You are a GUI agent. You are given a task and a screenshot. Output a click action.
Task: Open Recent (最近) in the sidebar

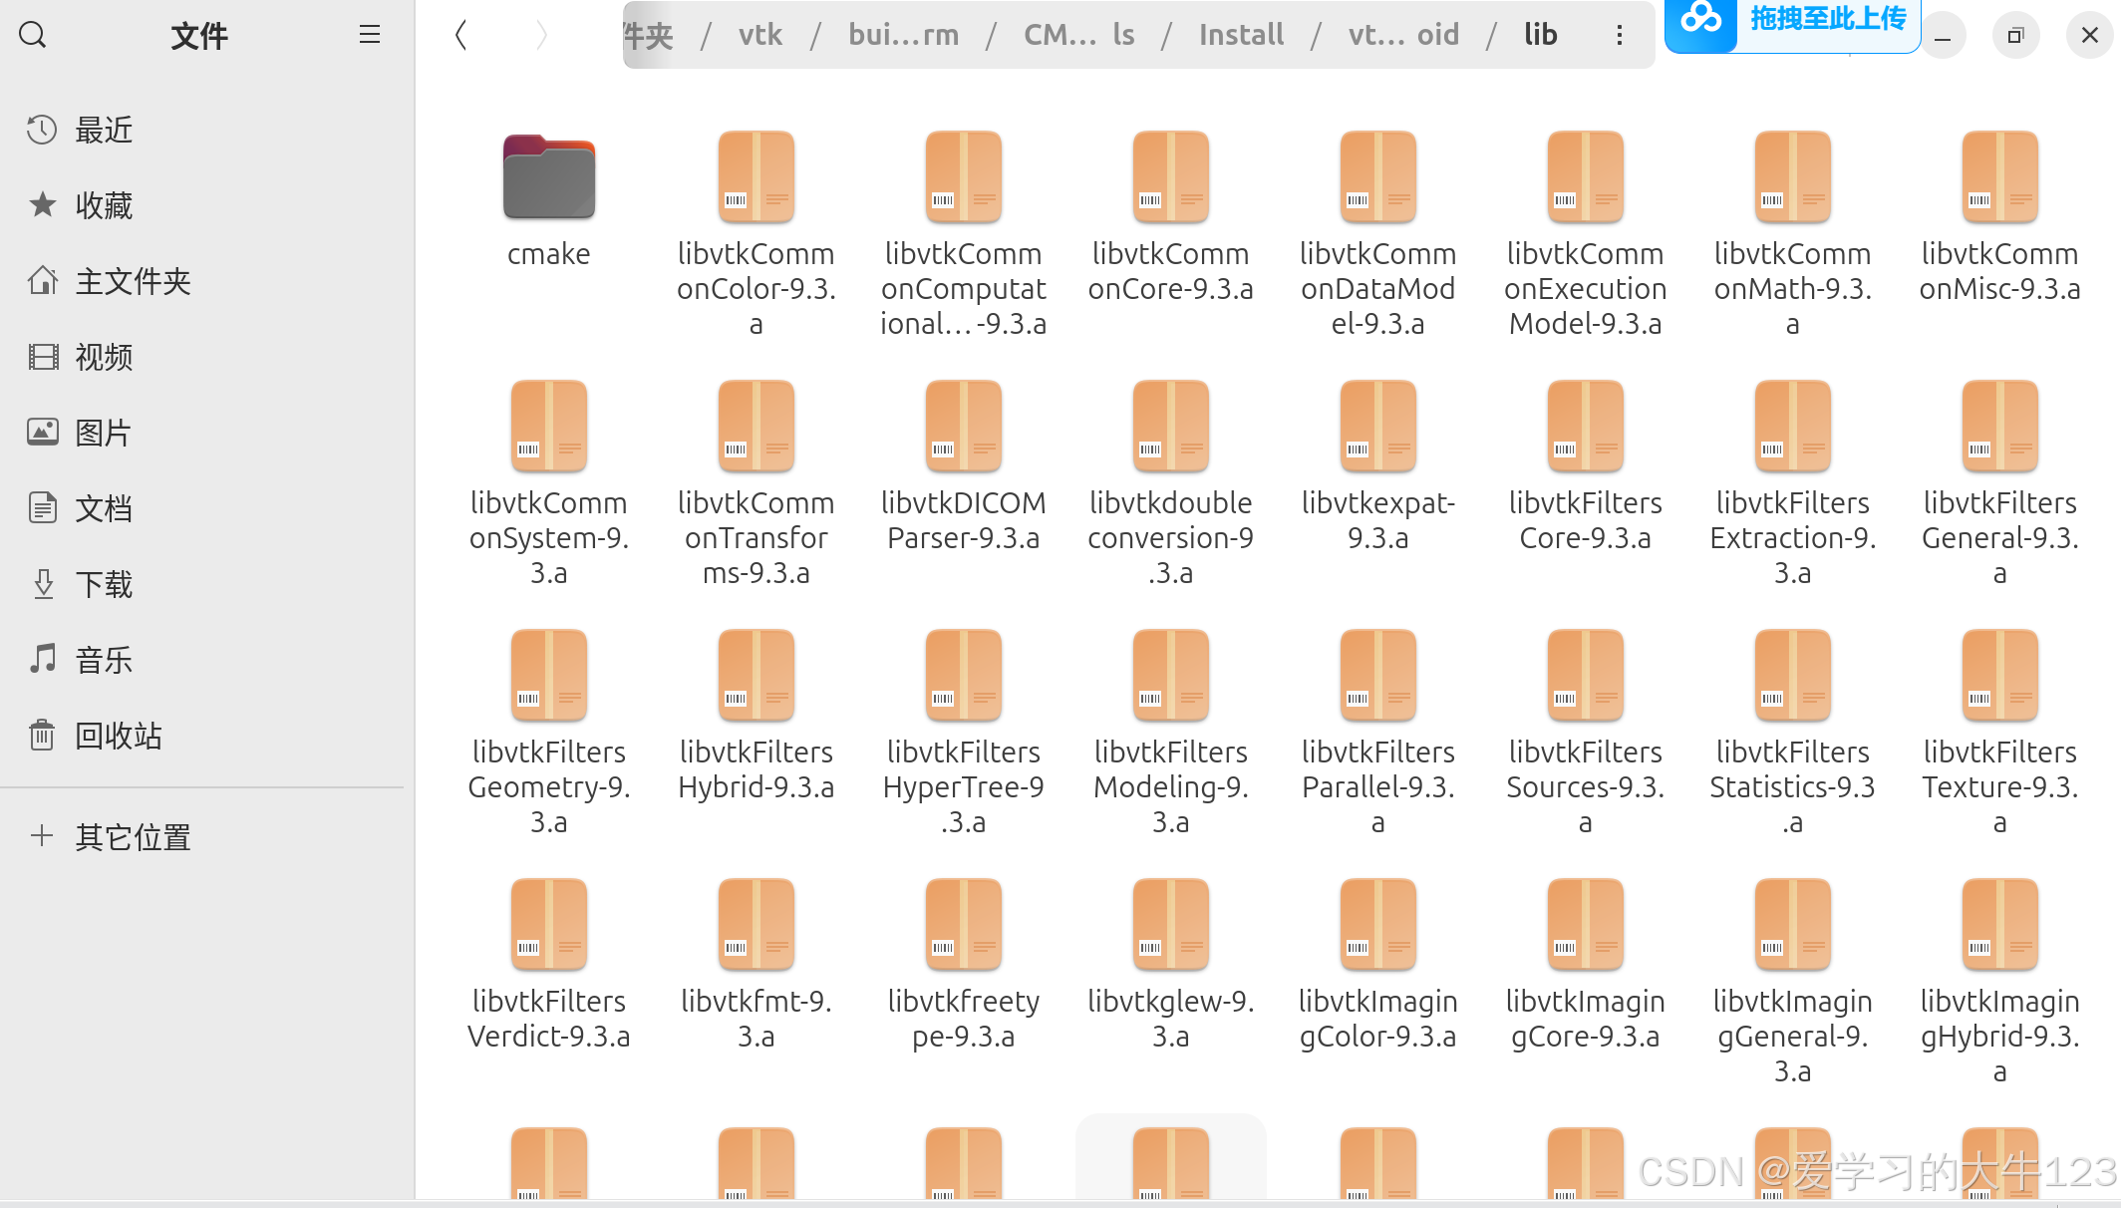(x=104, y=130)
